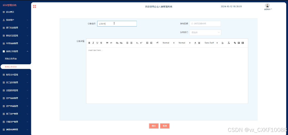Image resolution: width=288 pixels, height=135 pixels.
Task: Increase indent with the indent icon
Action: [x=151, y=43]
